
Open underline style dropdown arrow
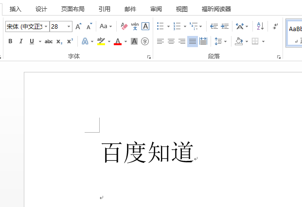click(x=40, y=41)
